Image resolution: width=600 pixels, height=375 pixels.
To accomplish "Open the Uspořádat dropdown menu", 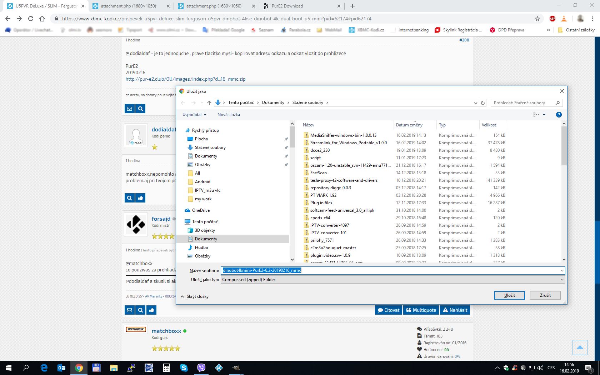I will [194, 115].
